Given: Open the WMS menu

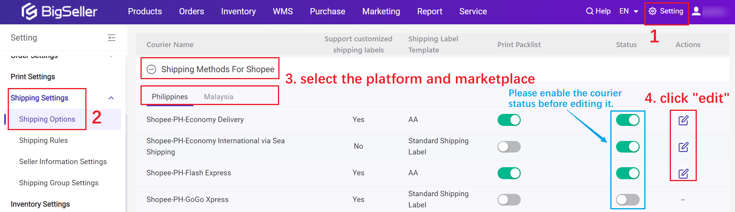Looking at the screenshot, I should click(x=283, y=12).
